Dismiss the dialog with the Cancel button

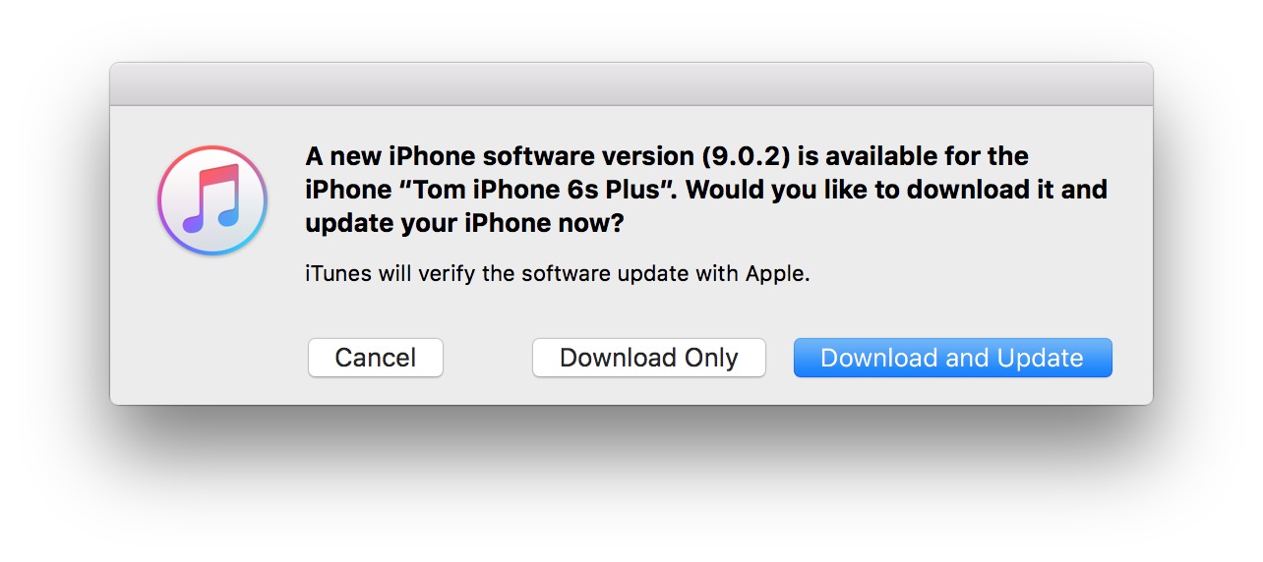pos(375,358)
